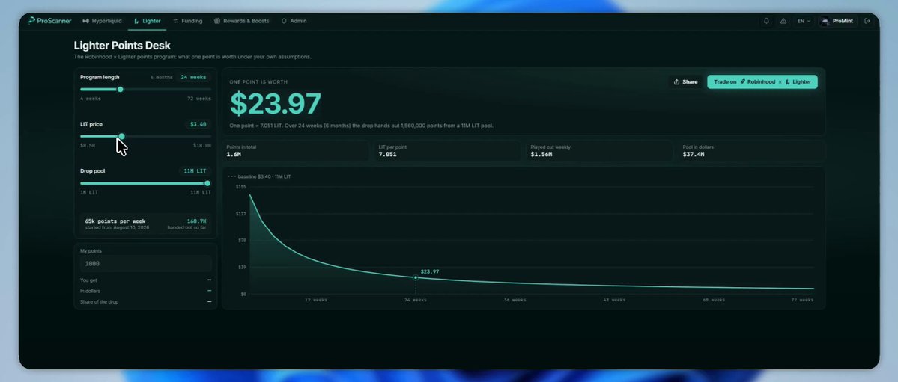The image size is (898, 382).
Task: Open notifications bell
Action: (766, 21)
